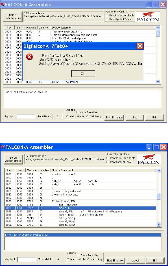Screen dimensions: 168x266
Task: Enable Print Instruction Table in upper window
Action: (x=107, y=15)
